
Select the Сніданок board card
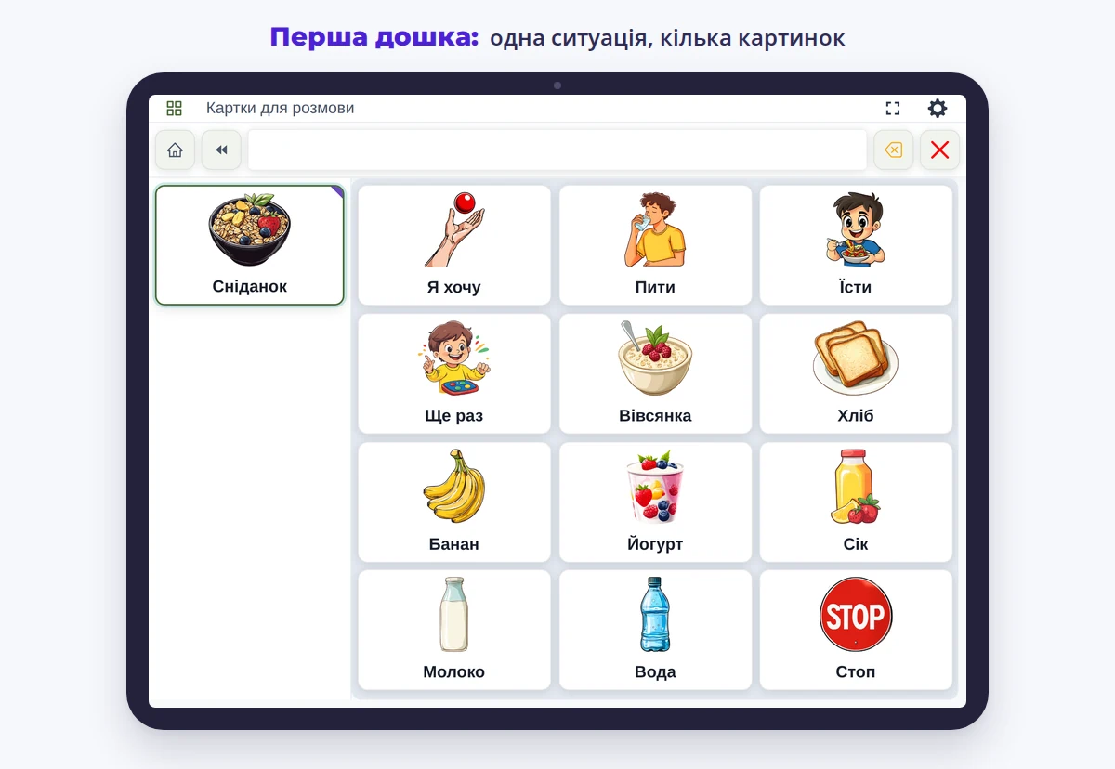click(250, 245)
